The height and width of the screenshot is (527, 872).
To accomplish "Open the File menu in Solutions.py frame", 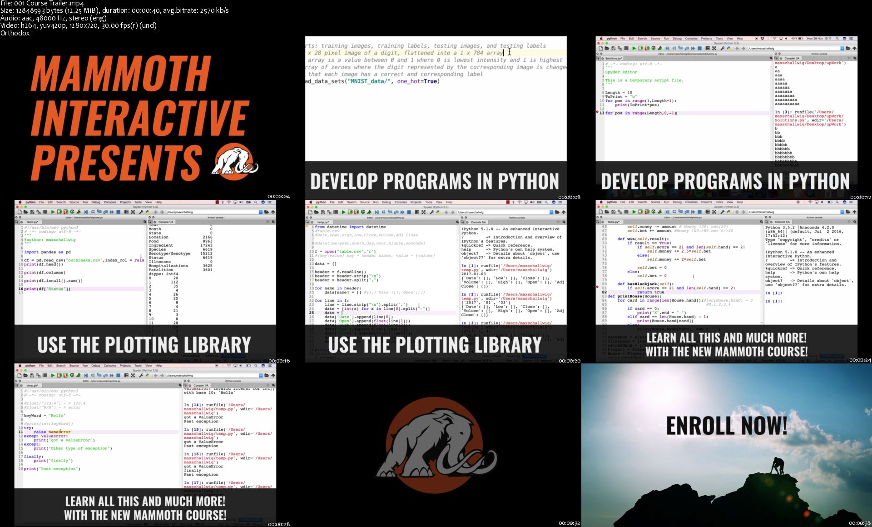I will coord(623,39).
